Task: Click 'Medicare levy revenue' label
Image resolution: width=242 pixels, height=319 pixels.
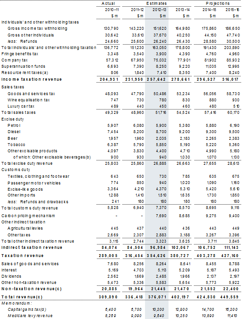Action: click(x=30, y=316)
